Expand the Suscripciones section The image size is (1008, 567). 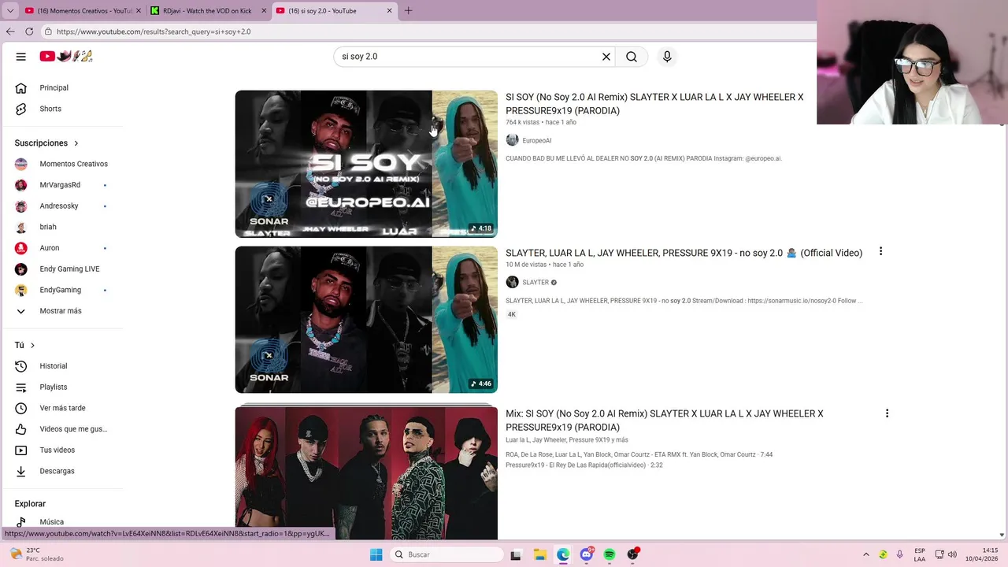point(46,143)
